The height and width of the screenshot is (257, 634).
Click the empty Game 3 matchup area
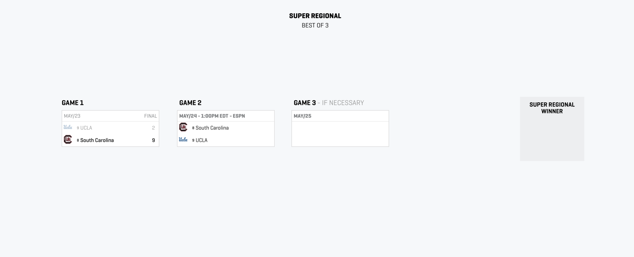340,134
